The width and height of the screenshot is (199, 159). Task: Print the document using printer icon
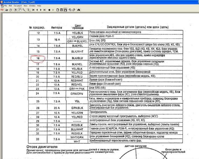pos(10,10)
